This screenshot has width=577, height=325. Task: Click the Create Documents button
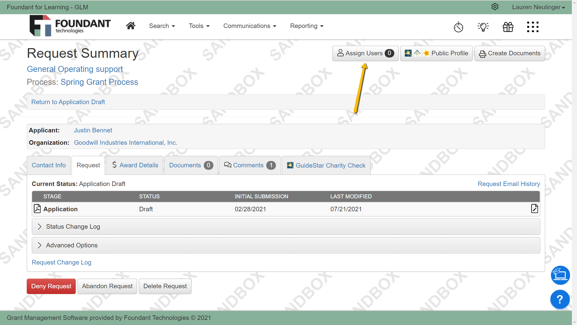click(x=510, y=53)
